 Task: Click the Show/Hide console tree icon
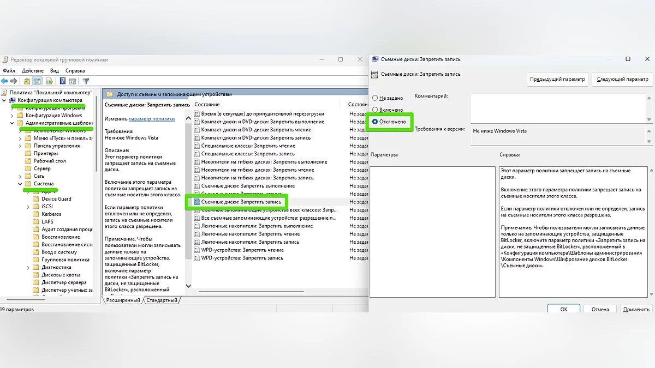(37, 81)
